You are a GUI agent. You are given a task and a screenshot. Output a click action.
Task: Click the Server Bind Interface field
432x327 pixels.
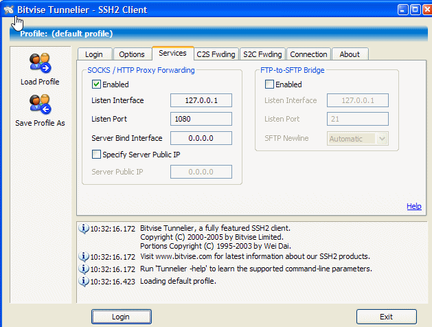tap(201, 138)
